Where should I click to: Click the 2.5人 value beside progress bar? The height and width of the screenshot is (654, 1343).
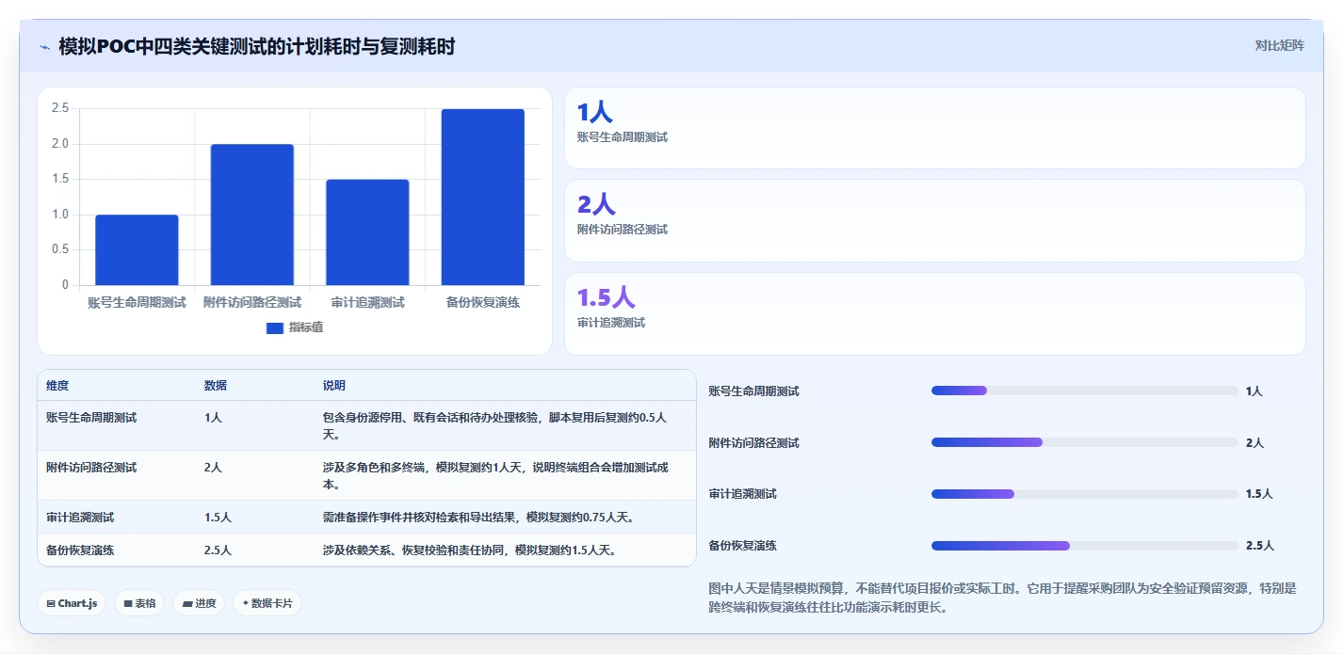pos(1259,546)
